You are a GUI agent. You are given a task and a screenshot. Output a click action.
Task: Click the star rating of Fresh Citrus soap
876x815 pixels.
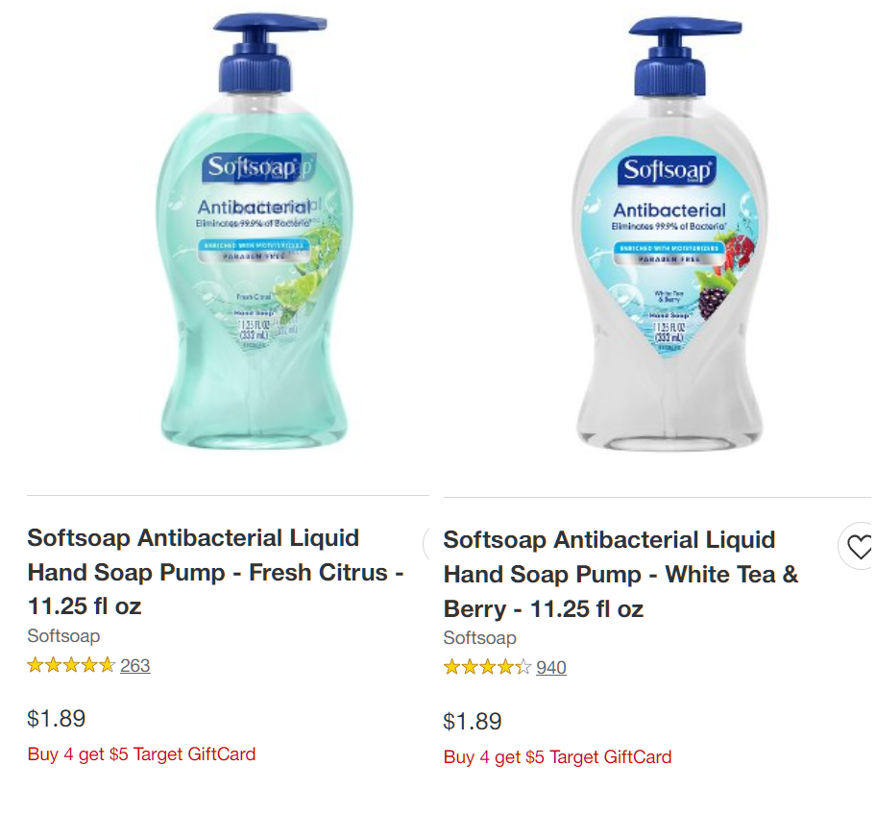click(71, 665)
